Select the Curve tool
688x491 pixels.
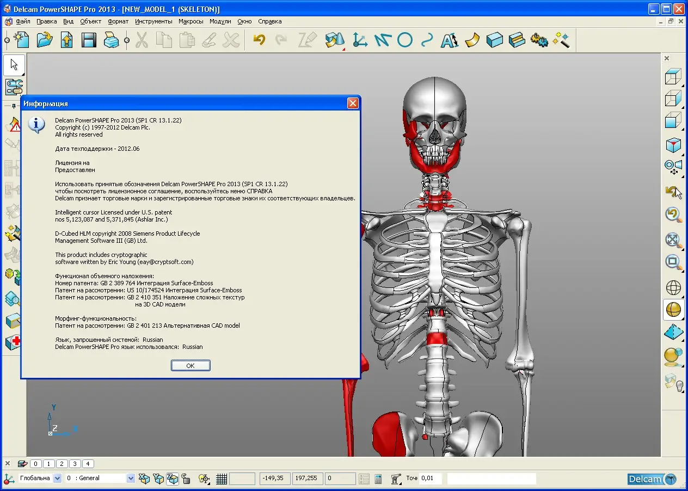point(427,40)
